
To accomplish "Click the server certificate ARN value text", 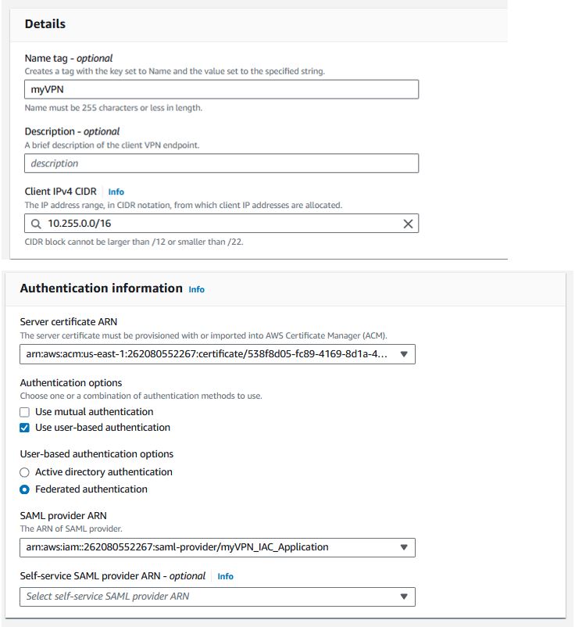I will (206, 354).
